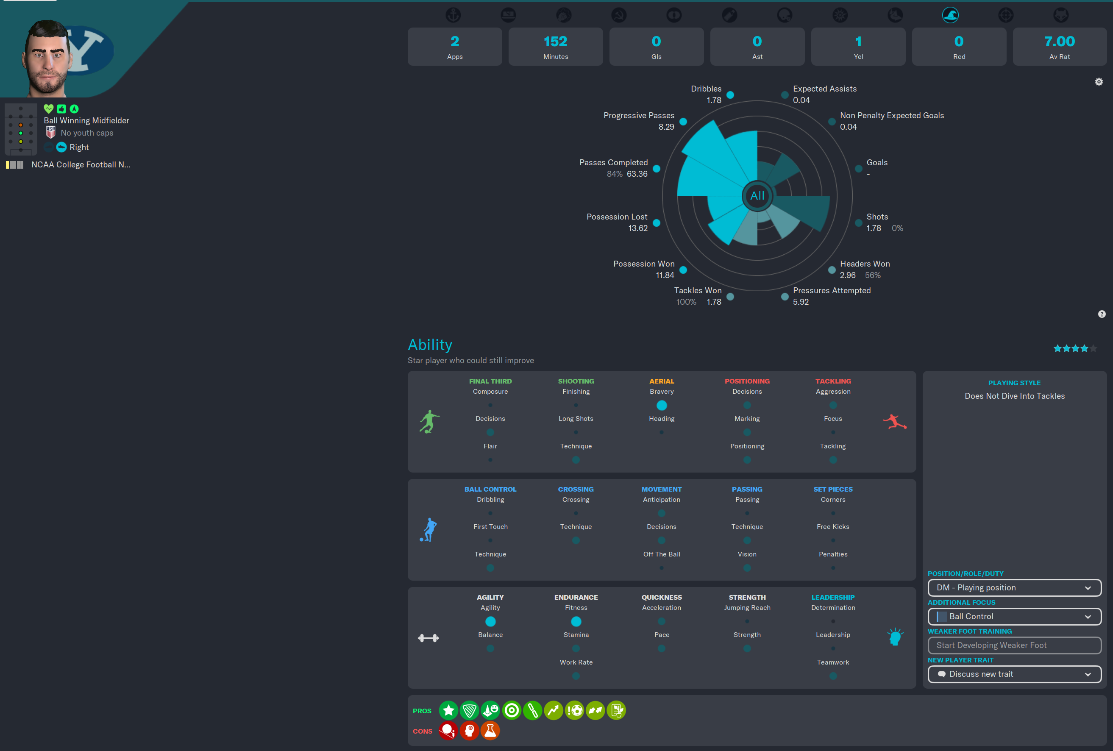Click the flask cons icon
The image size is (1113, 751).
[x=490, y=731]
